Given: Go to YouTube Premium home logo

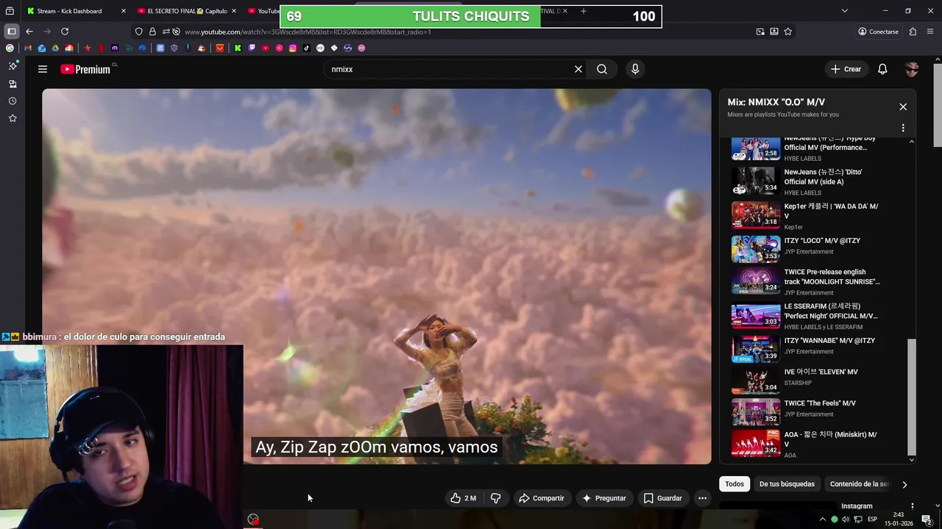Looking at the screenshot, I should tap(85, 69).
